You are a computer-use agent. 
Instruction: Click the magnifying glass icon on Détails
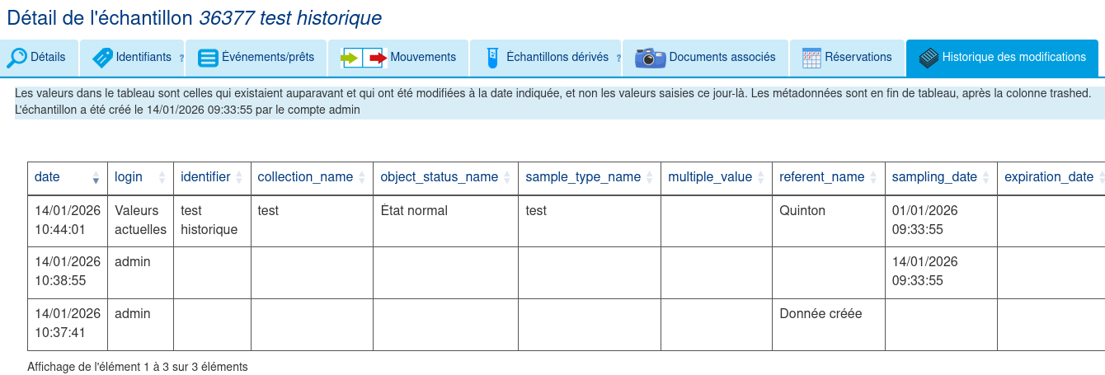click(x=17, y=58)
